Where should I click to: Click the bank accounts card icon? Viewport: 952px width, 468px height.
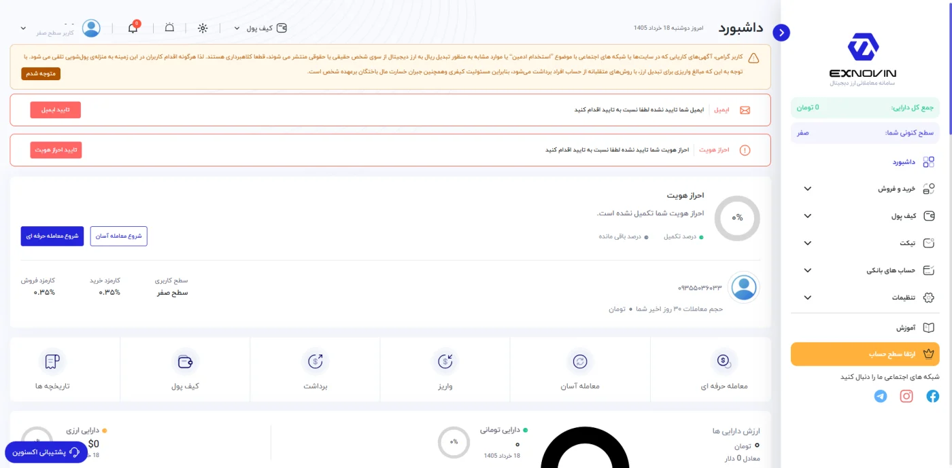(x=928, y=270)
